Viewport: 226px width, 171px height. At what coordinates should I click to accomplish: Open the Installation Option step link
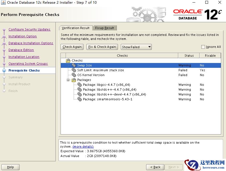pyautogui.click(x=23, y=36)
